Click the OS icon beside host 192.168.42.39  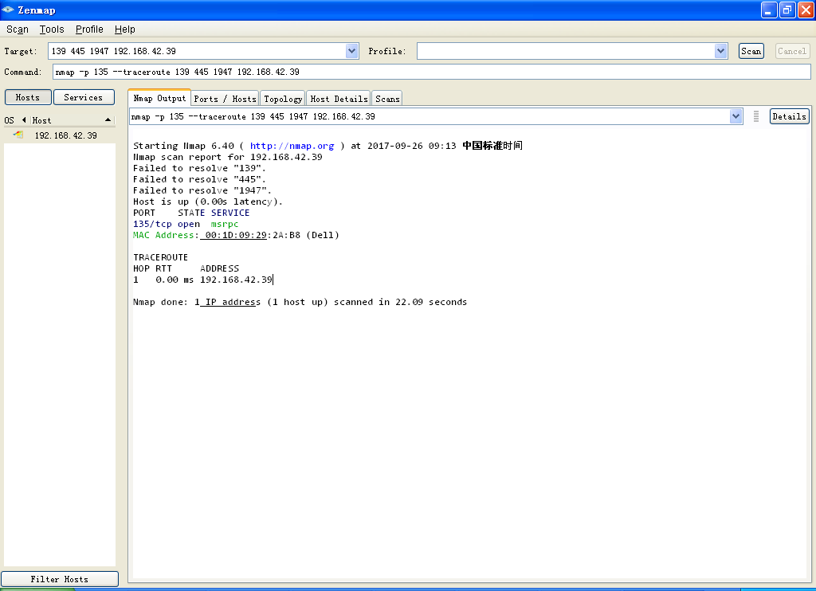(18, 135)
